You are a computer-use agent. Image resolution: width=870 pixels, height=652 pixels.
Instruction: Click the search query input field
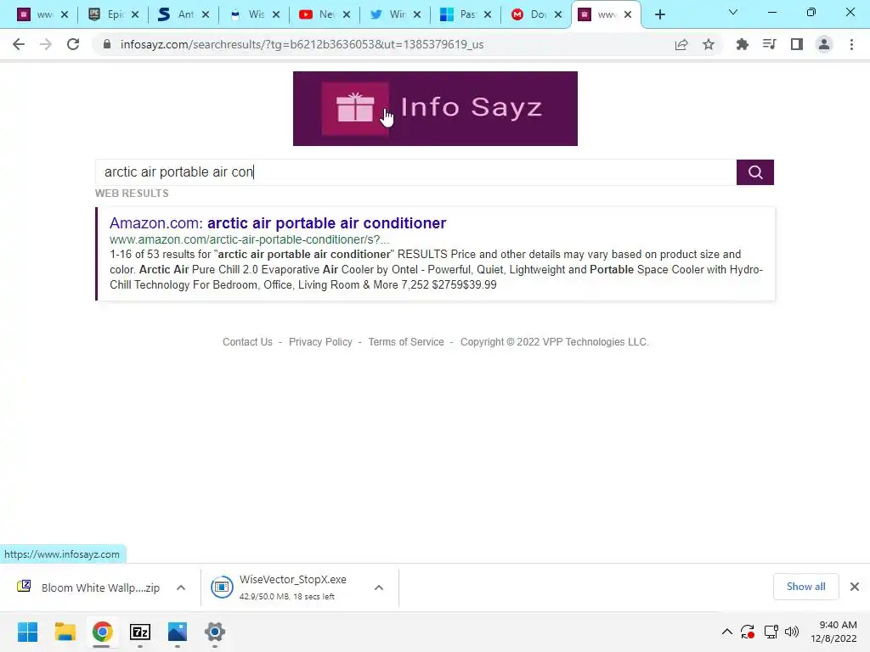(415, 171)
